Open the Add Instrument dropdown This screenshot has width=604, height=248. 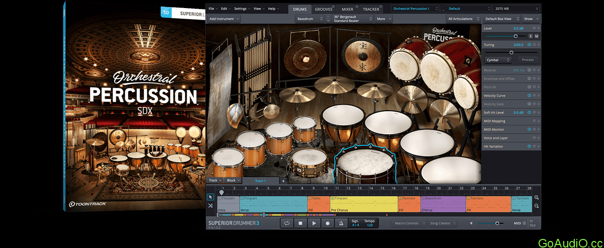coord(224,19)
